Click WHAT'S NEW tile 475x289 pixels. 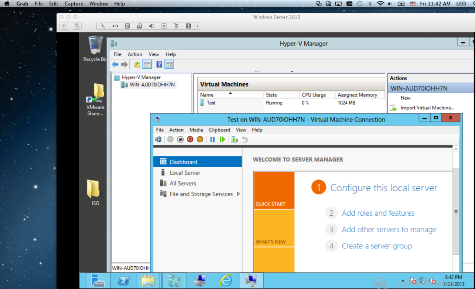coord(274,228)
